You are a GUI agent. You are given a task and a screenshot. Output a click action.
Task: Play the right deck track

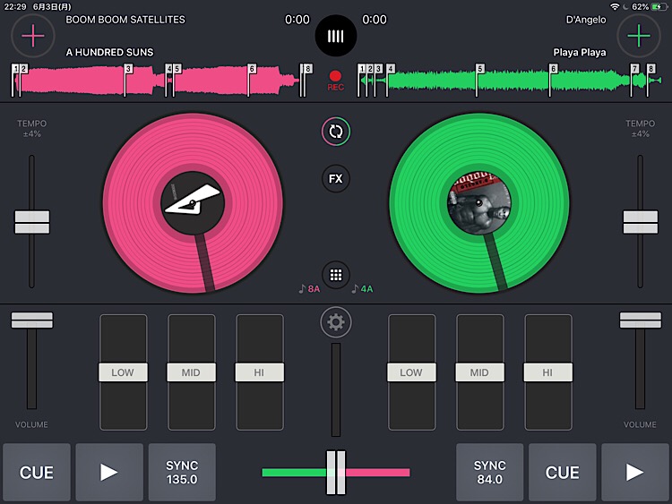634,473
